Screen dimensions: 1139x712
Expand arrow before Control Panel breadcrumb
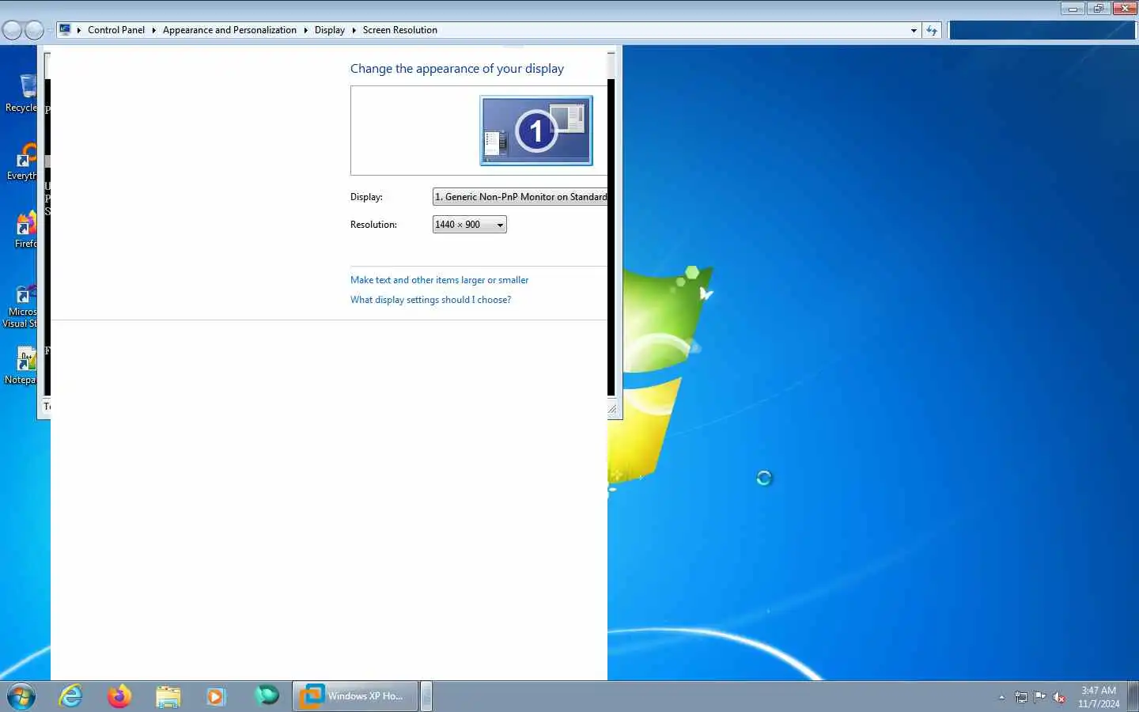coord(79,30)
